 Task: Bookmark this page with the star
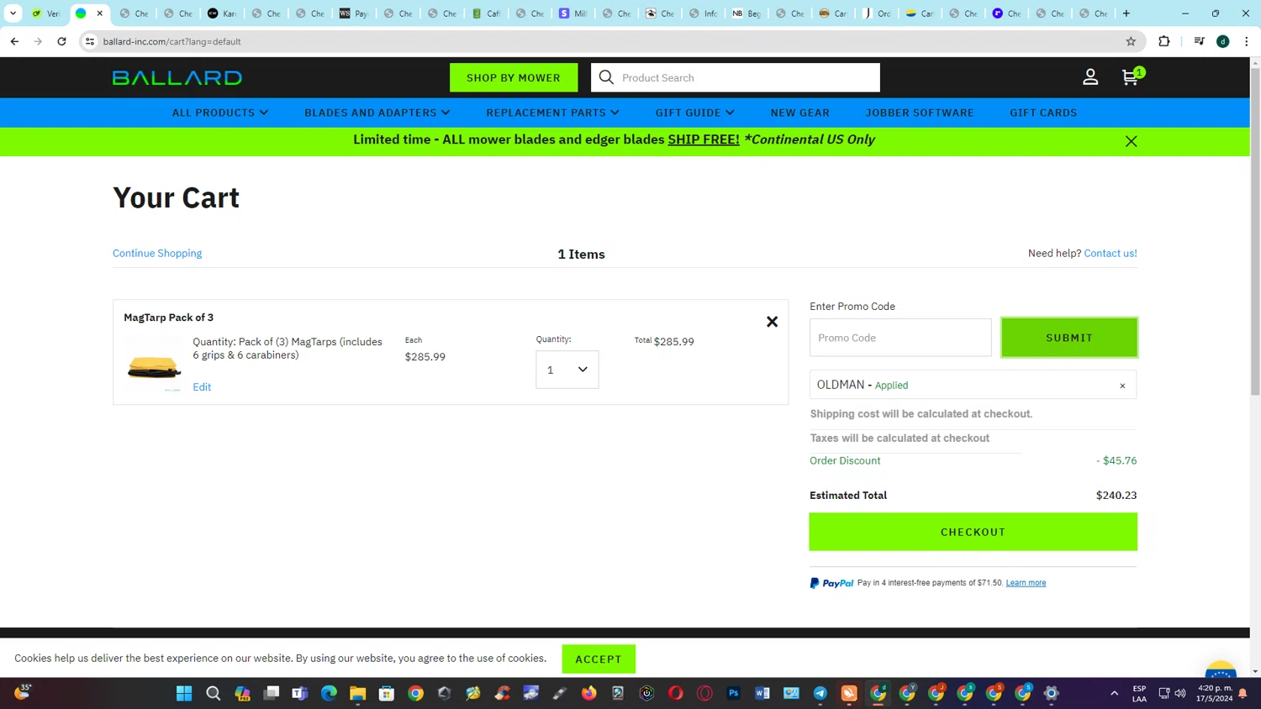(1131, 41)
